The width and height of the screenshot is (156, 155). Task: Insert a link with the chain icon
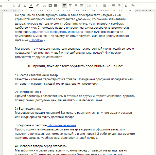pos(44,6)
